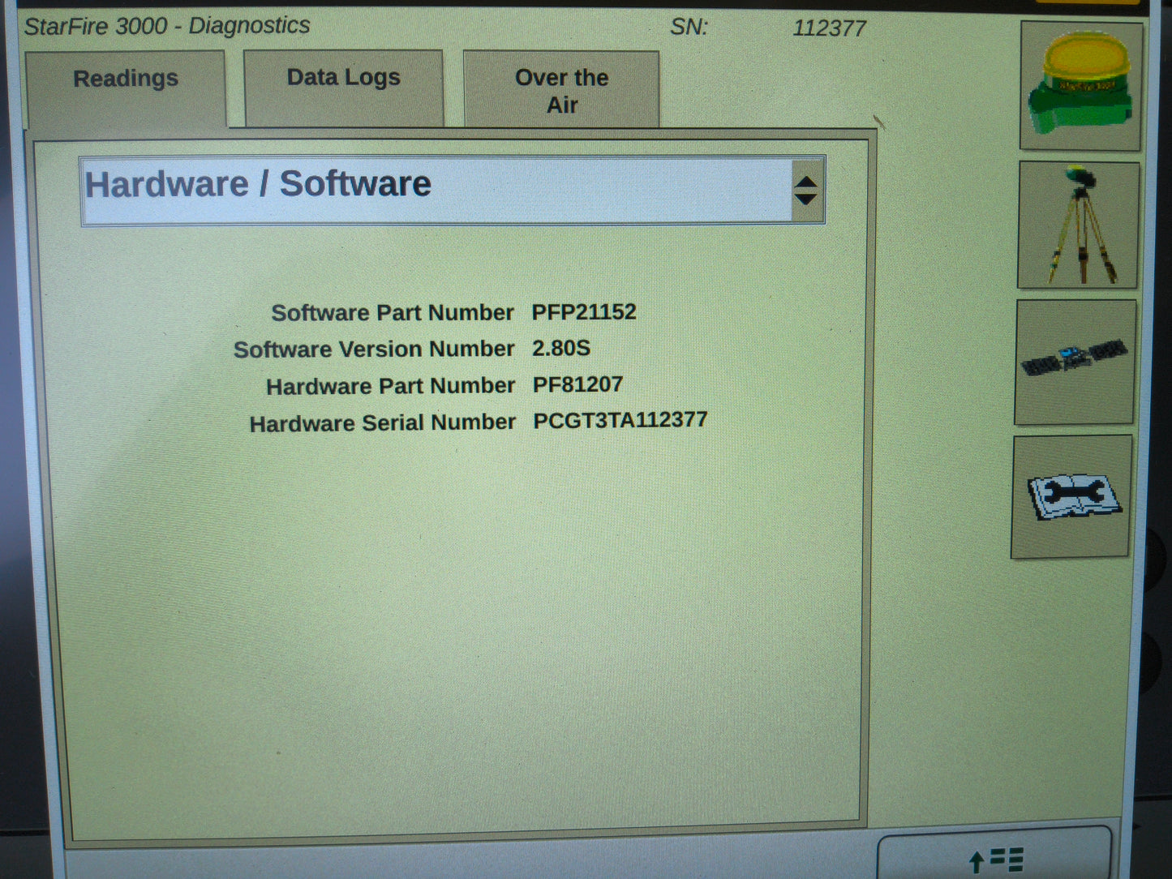The image size is (1172, 879).
Task: Click the menu list button with up arrow
Action: pos(995,854)
